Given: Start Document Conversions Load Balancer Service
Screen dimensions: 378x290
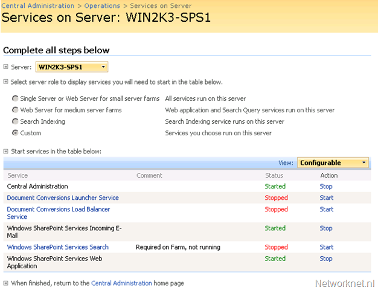Looking at the screenshot, I should (x=327, y=209).
